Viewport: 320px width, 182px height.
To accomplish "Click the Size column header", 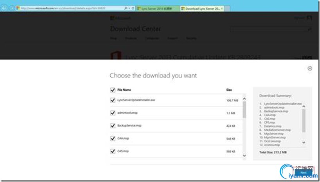I will coord(229,90).
